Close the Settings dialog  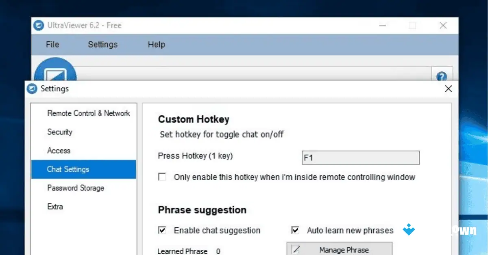(x=448, y=89)
